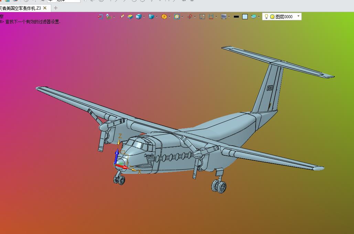Click the blue shaded cube display icon
The image size is (354, 234).
pos(139,17)
